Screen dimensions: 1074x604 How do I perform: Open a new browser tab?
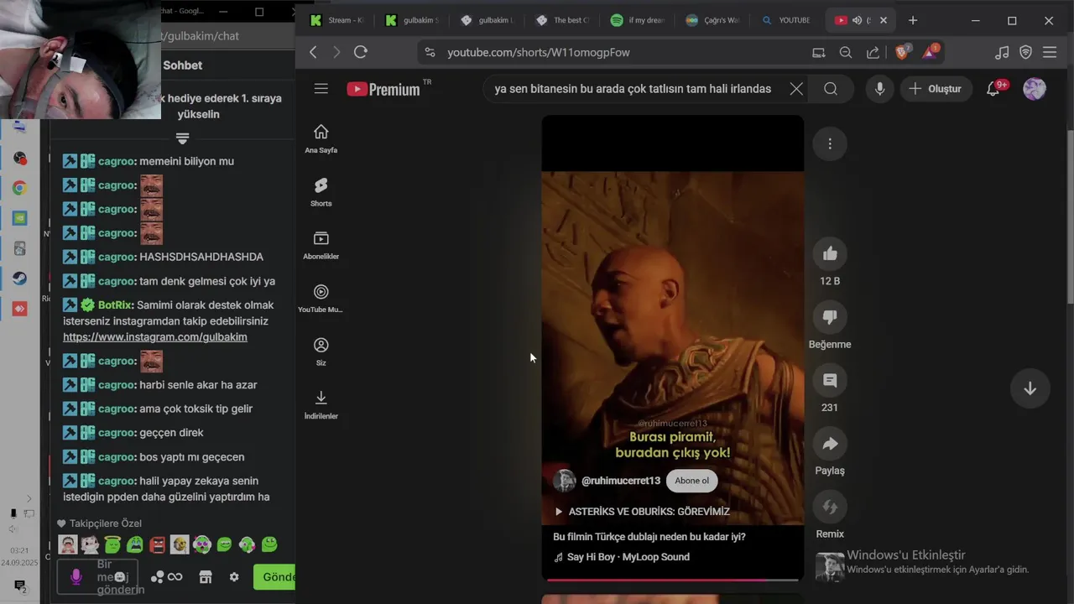[x=913, y=20]
